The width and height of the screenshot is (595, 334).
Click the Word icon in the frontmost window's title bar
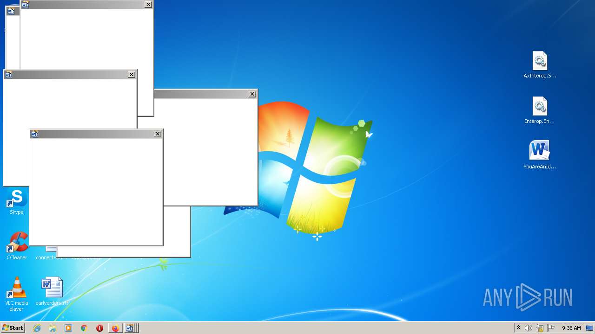(x=34, y=134)
